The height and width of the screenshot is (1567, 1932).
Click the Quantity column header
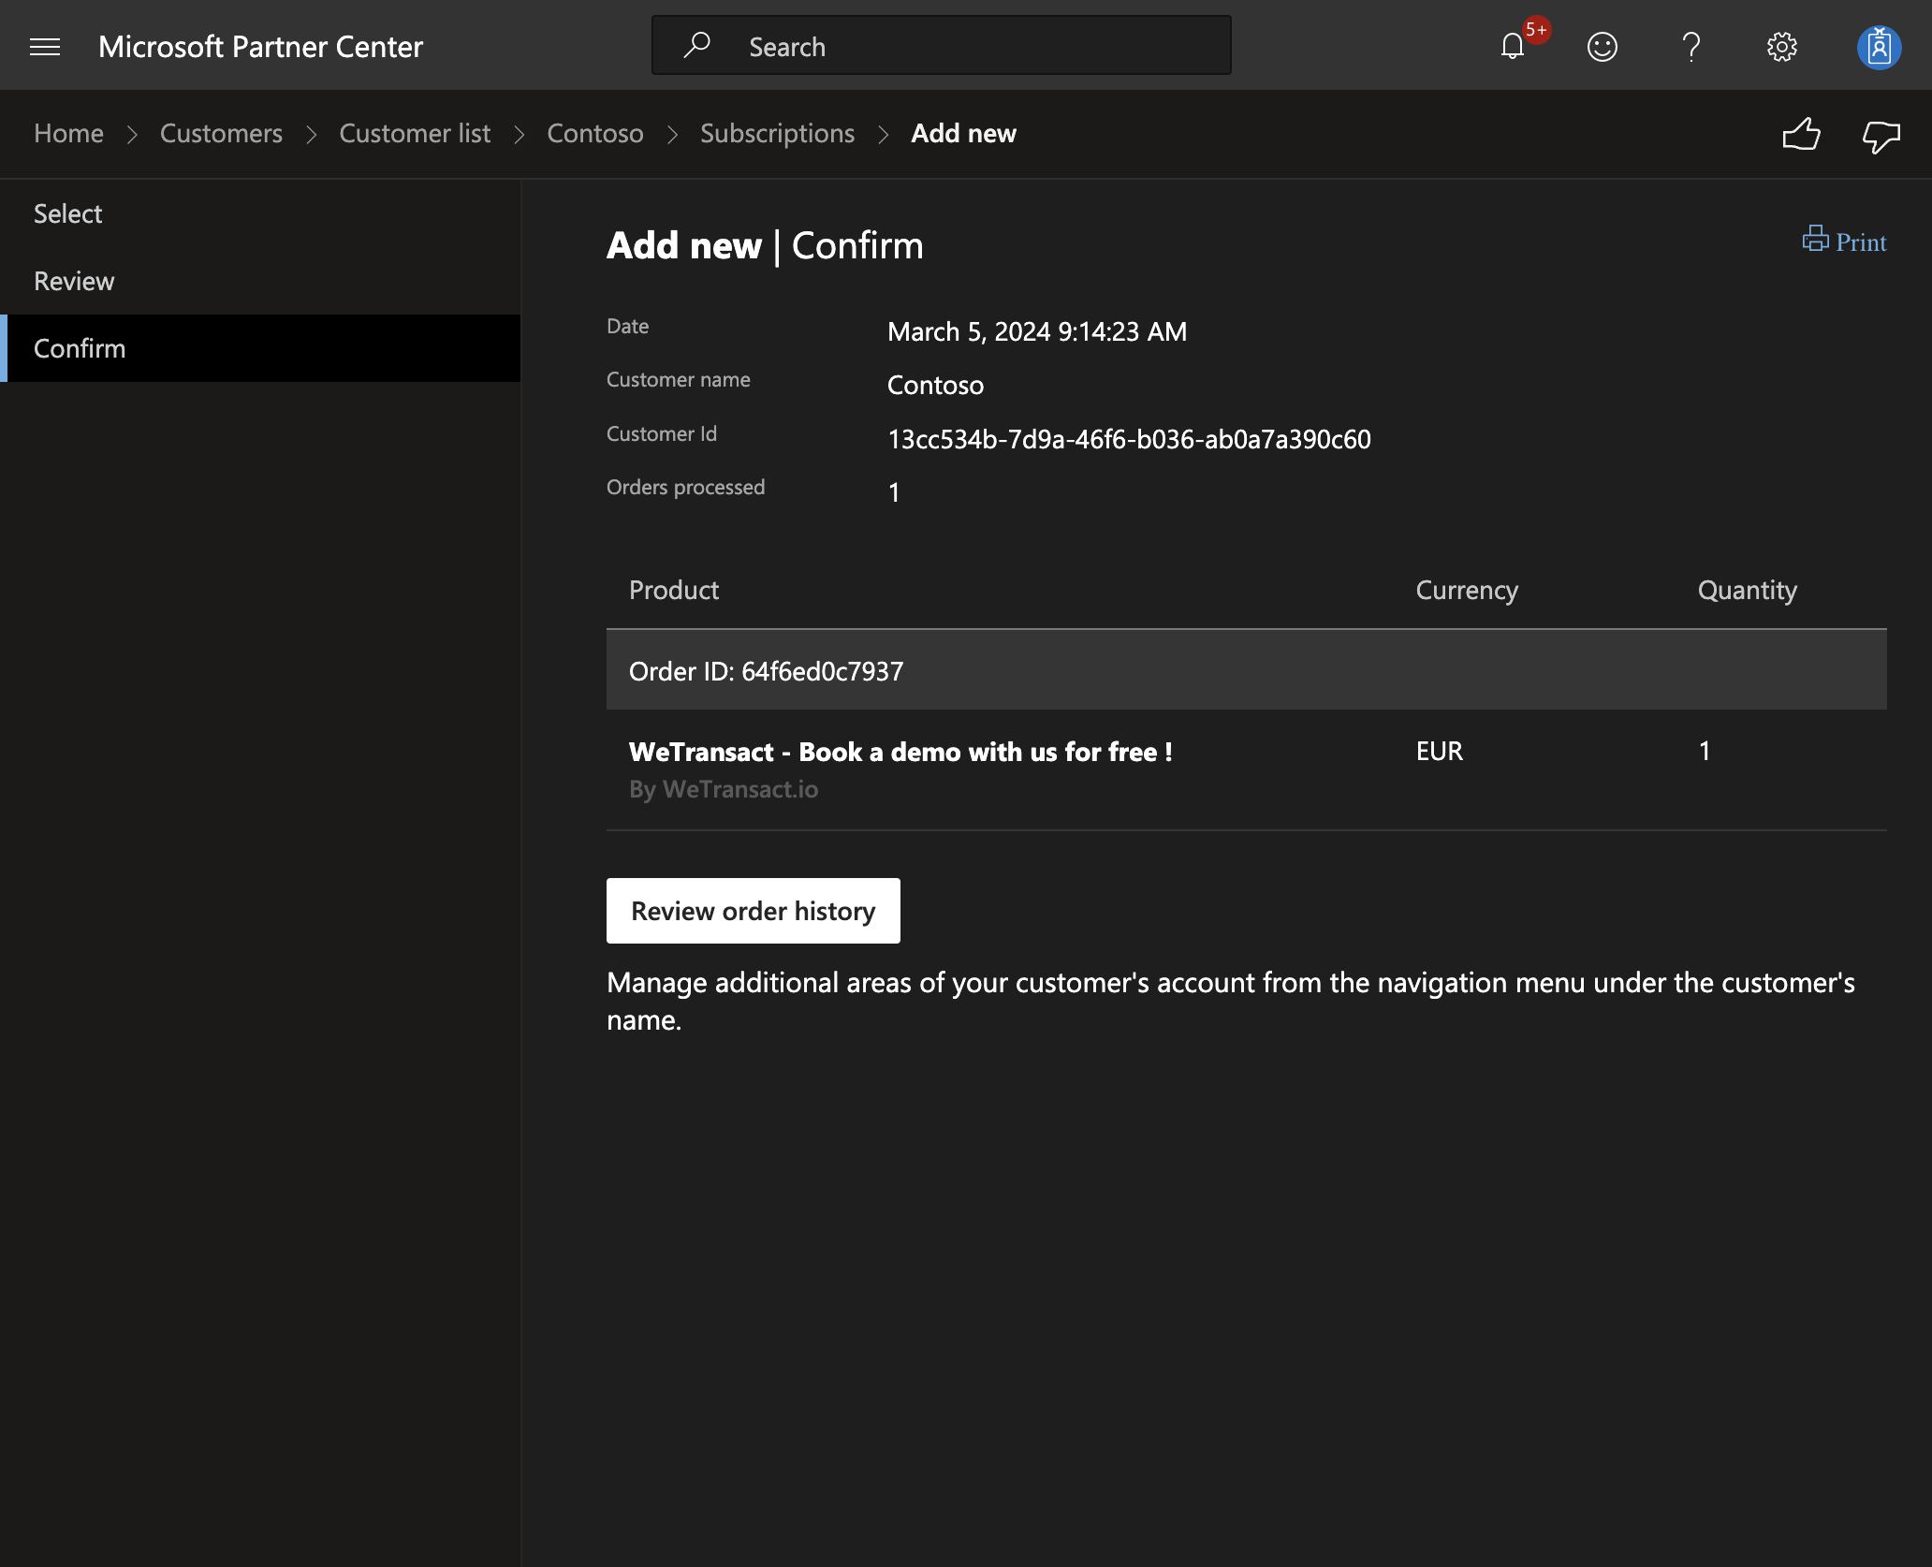(1747, 590)
